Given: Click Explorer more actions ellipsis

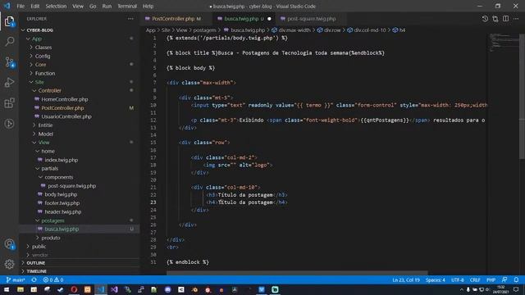Looking at the screenshot, I should pyautogui.click(x=130, y=19).
